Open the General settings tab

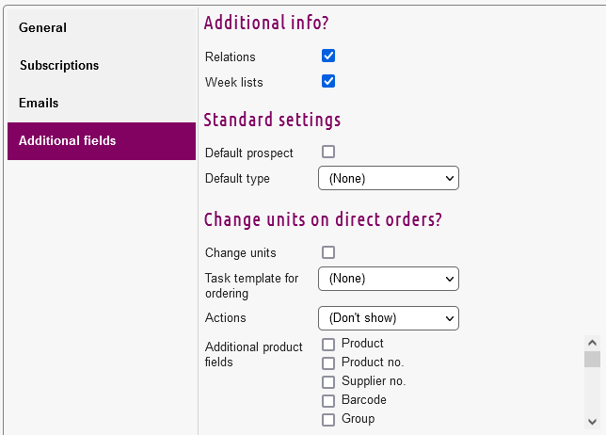(x=101, y=28)
